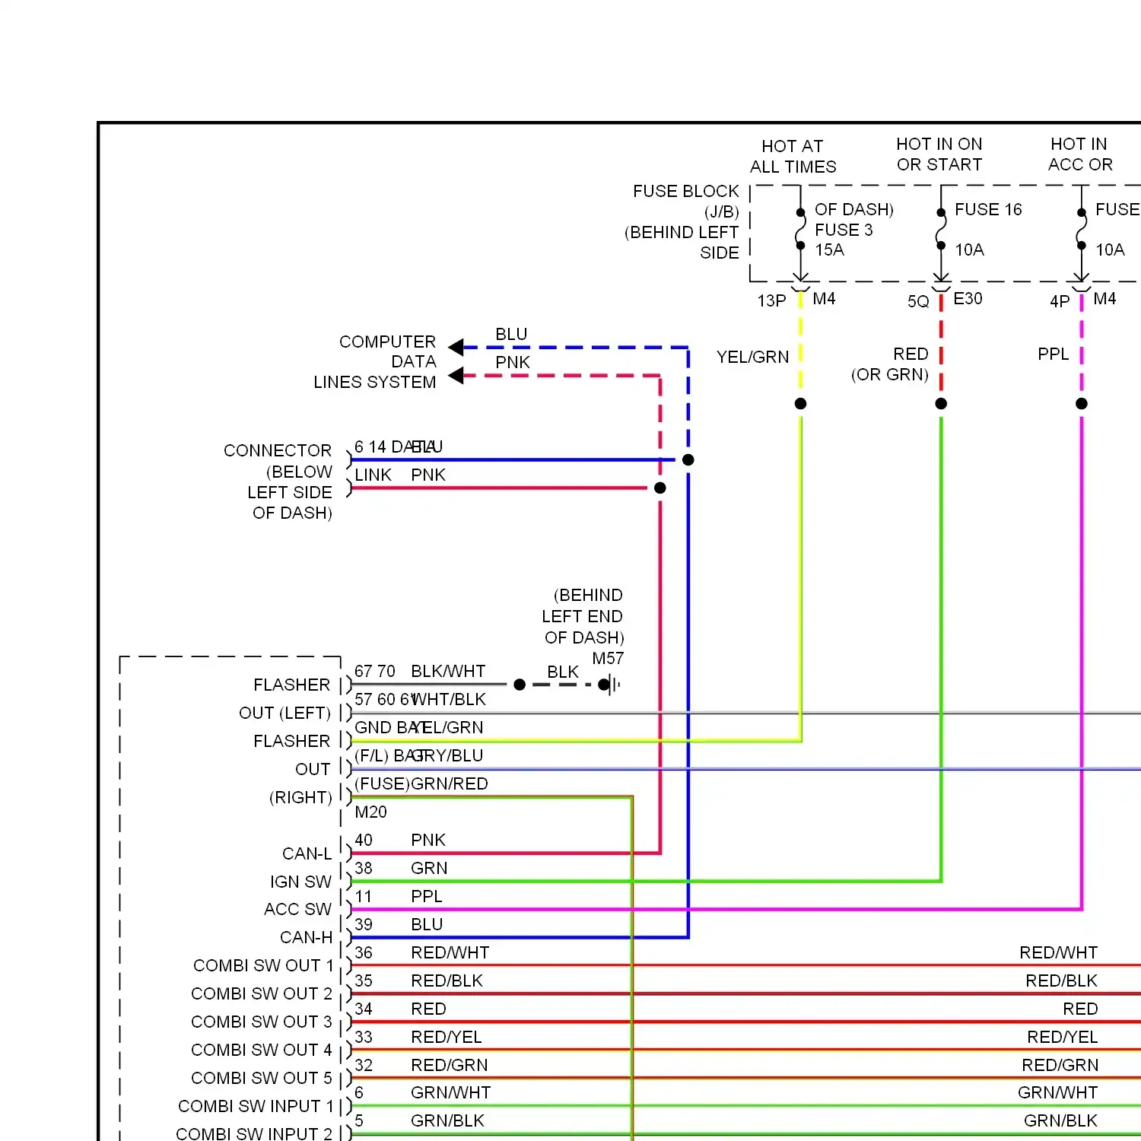Select the WHT/BLK wire label
The height and width of the screenshot is (1141, 1141).
(x=449, y=699)
